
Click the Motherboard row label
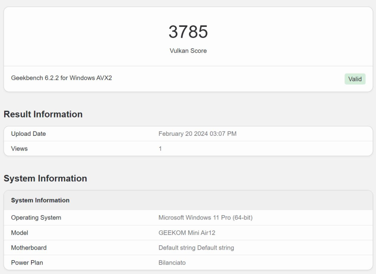(x=29, y=248)
